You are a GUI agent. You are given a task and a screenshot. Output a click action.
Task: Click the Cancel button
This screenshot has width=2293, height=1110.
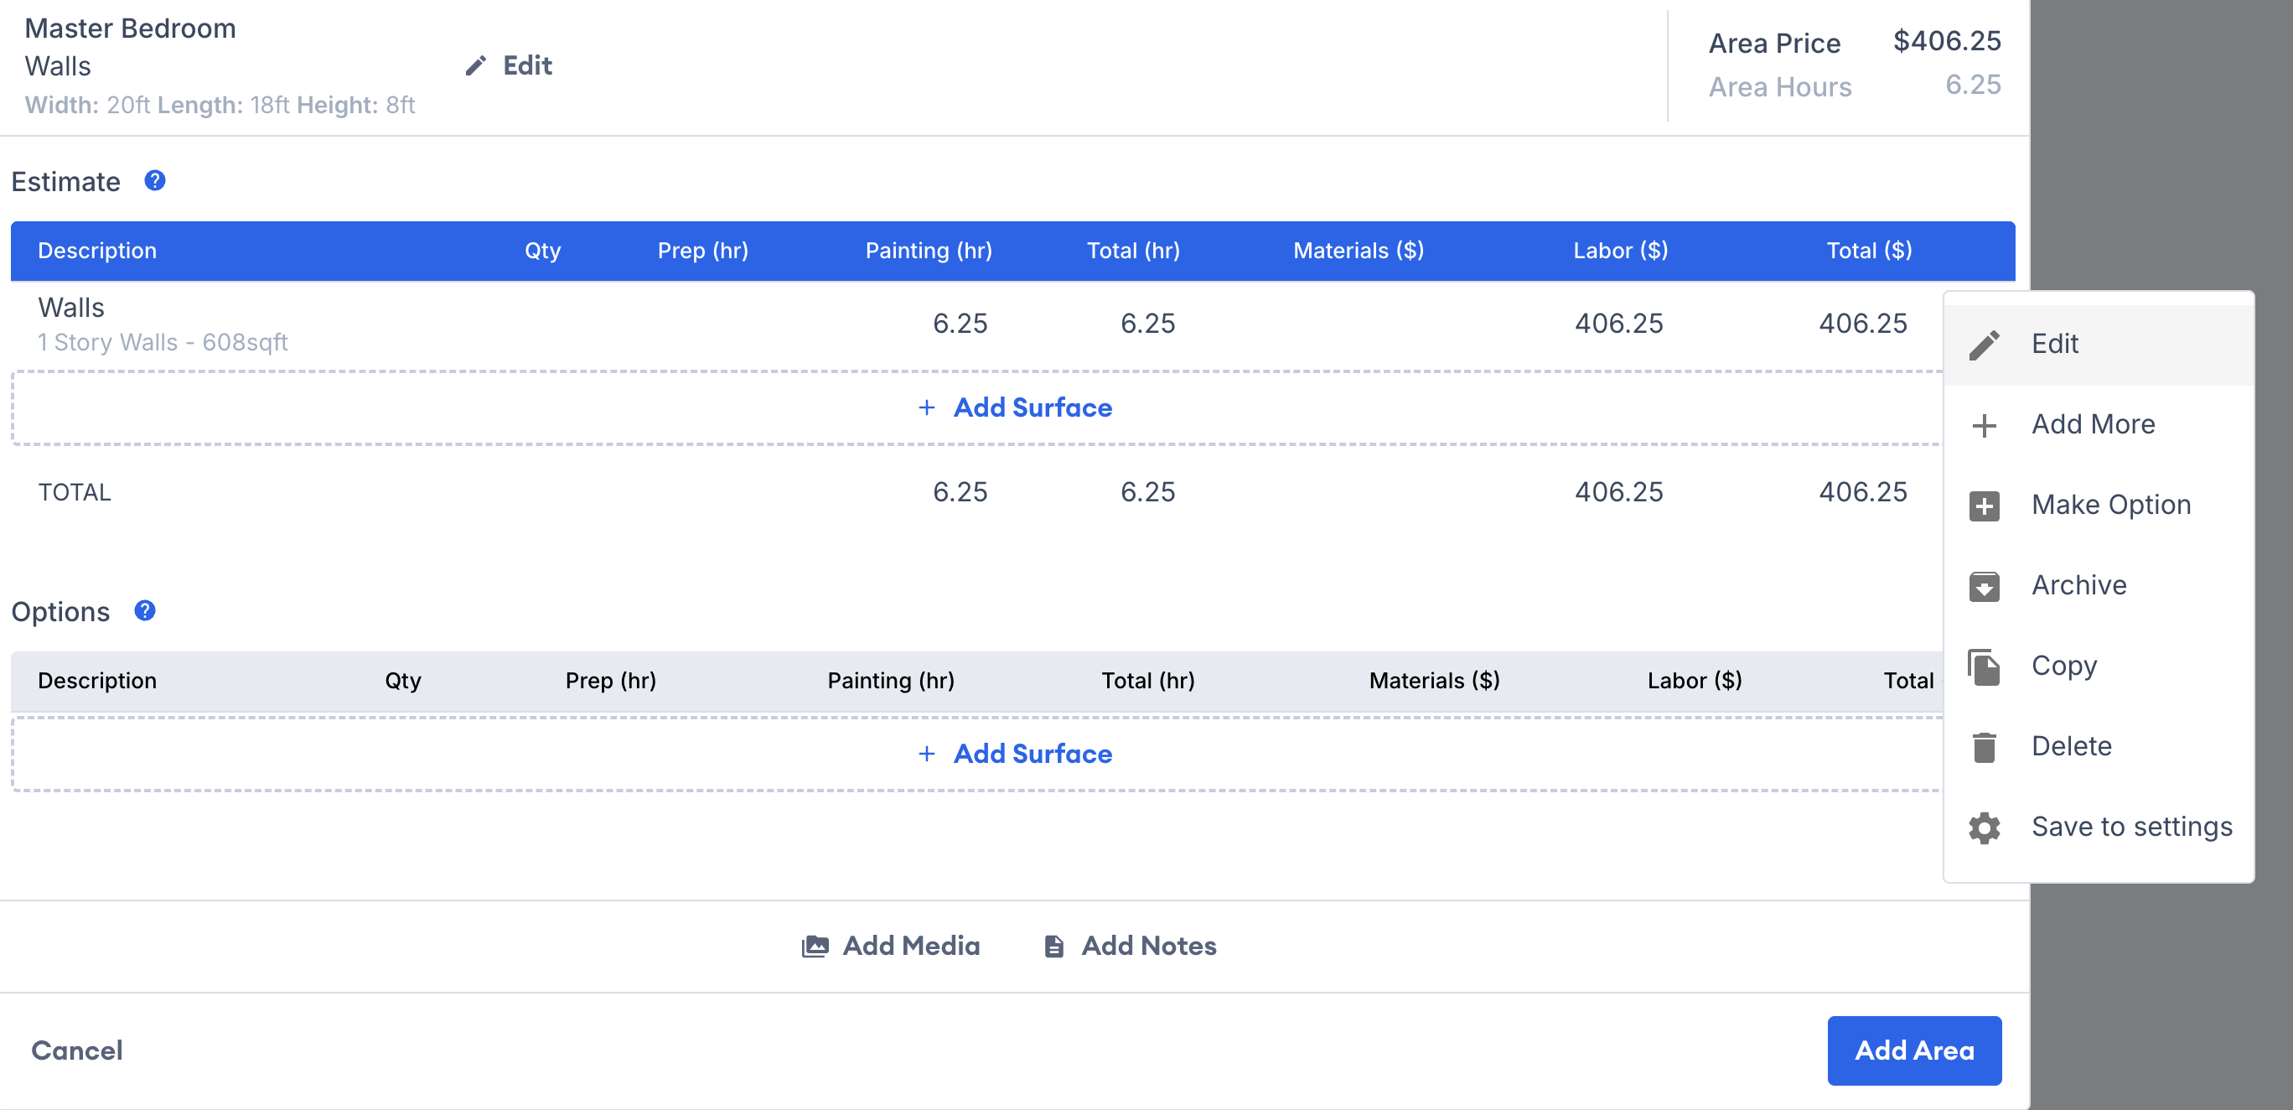tap(77, 1050)
